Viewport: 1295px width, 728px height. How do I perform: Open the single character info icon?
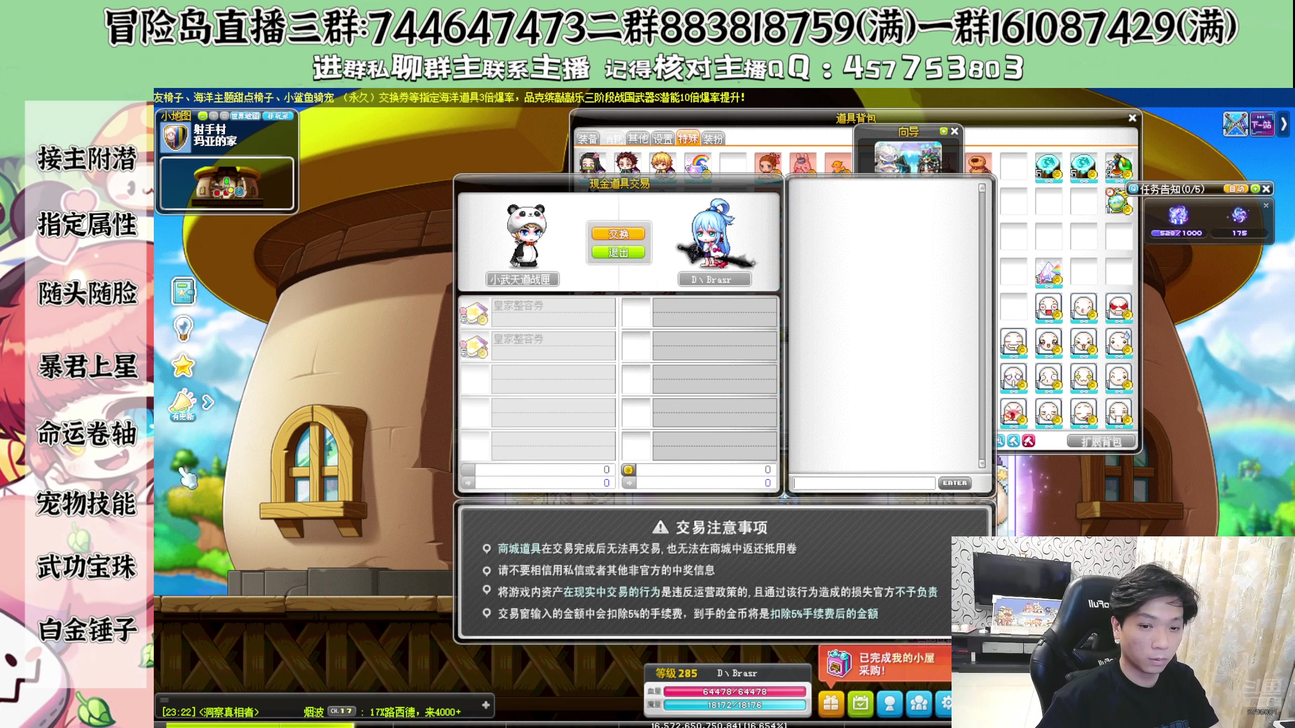[889, 703]
